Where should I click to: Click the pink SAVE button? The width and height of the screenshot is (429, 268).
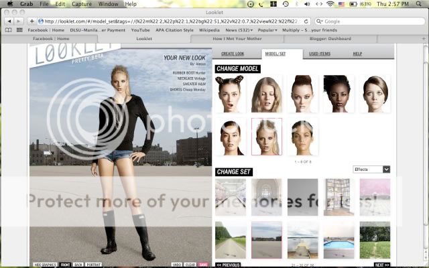point(203,265)
